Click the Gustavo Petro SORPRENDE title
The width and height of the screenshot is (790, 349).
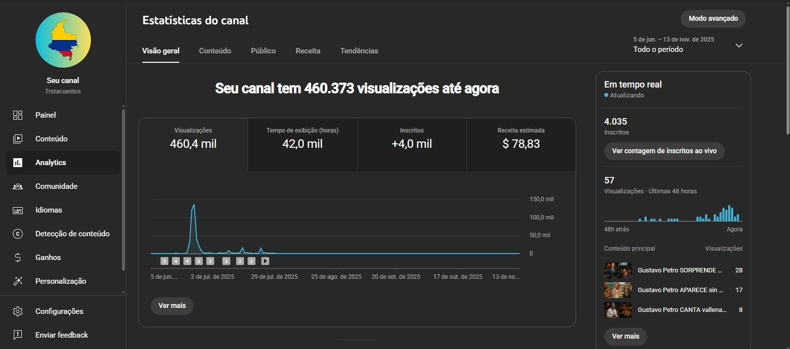pyautogui.click(x=680, y=270)
